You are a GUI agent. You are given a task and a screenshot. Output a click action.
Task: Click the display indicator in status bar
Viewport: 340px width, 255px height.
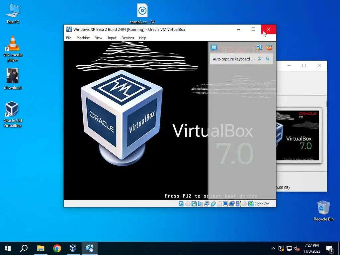pyautogui.click(x=225, y=204)
